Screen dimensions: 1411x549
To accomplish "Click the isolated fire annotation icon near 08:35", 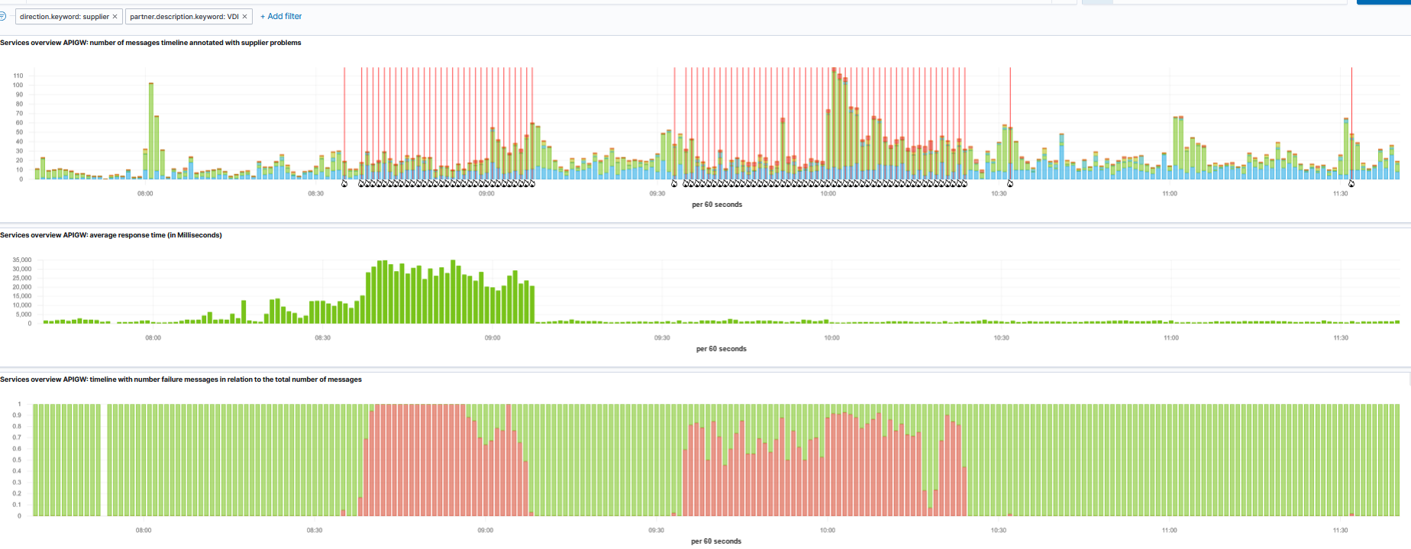I will (x=344, y=183).
